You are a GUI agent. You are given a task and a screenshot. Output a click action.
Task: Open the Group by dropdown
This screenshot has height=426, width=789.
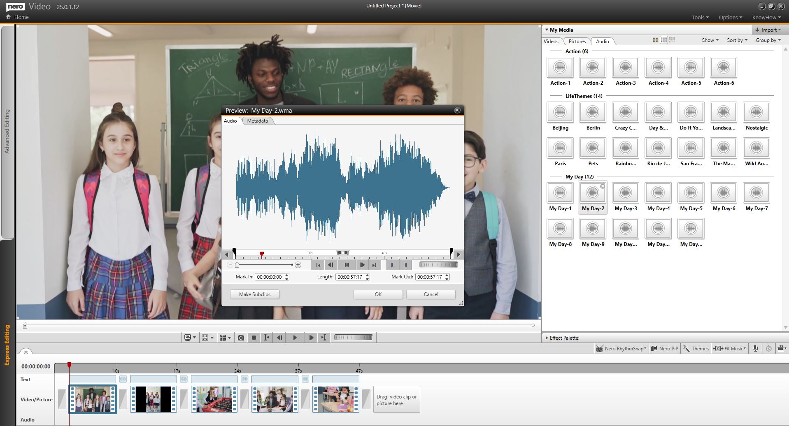[x=768, y=40]
